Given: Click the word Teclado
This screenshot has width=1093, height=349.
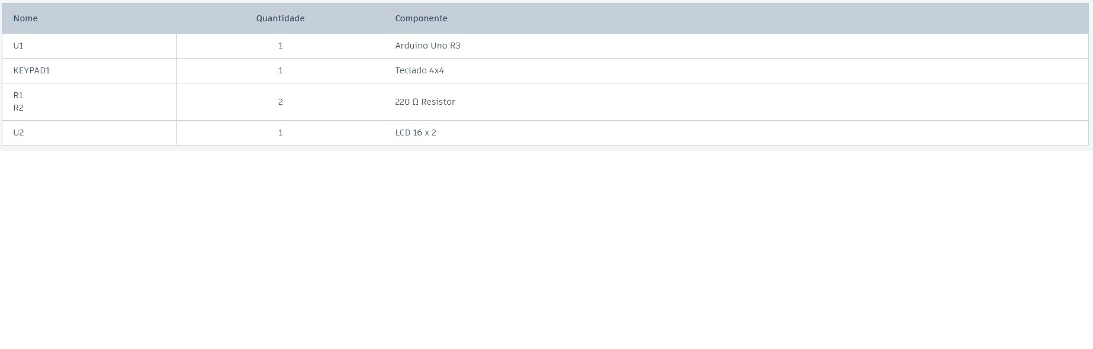Looking at the screenshot, I should pyautogui.click(x=411, y=70).
